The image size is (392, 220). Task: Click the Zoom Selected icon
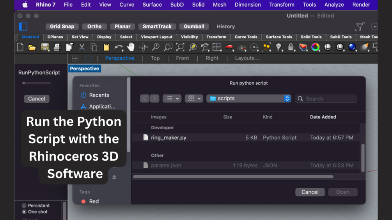click(x=193, y=47)
